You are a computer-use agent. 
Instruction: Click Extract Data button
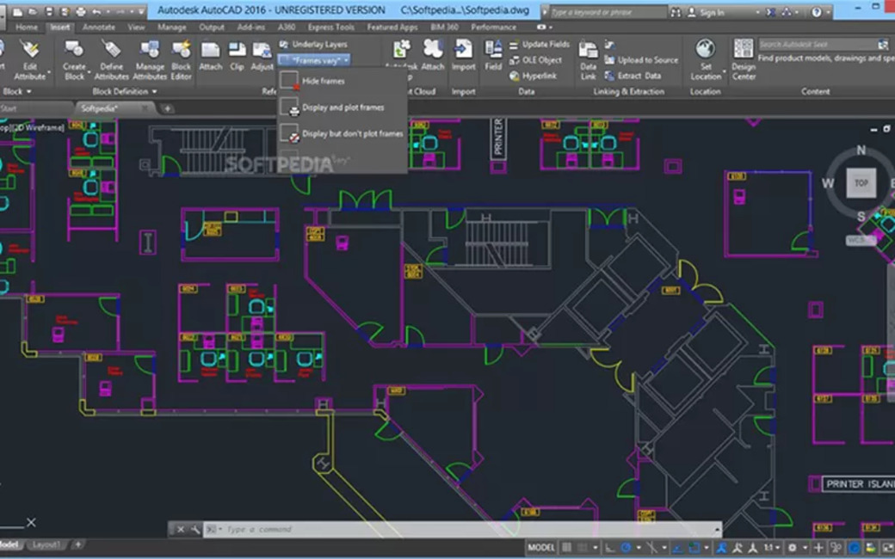[x=633, y=76]
